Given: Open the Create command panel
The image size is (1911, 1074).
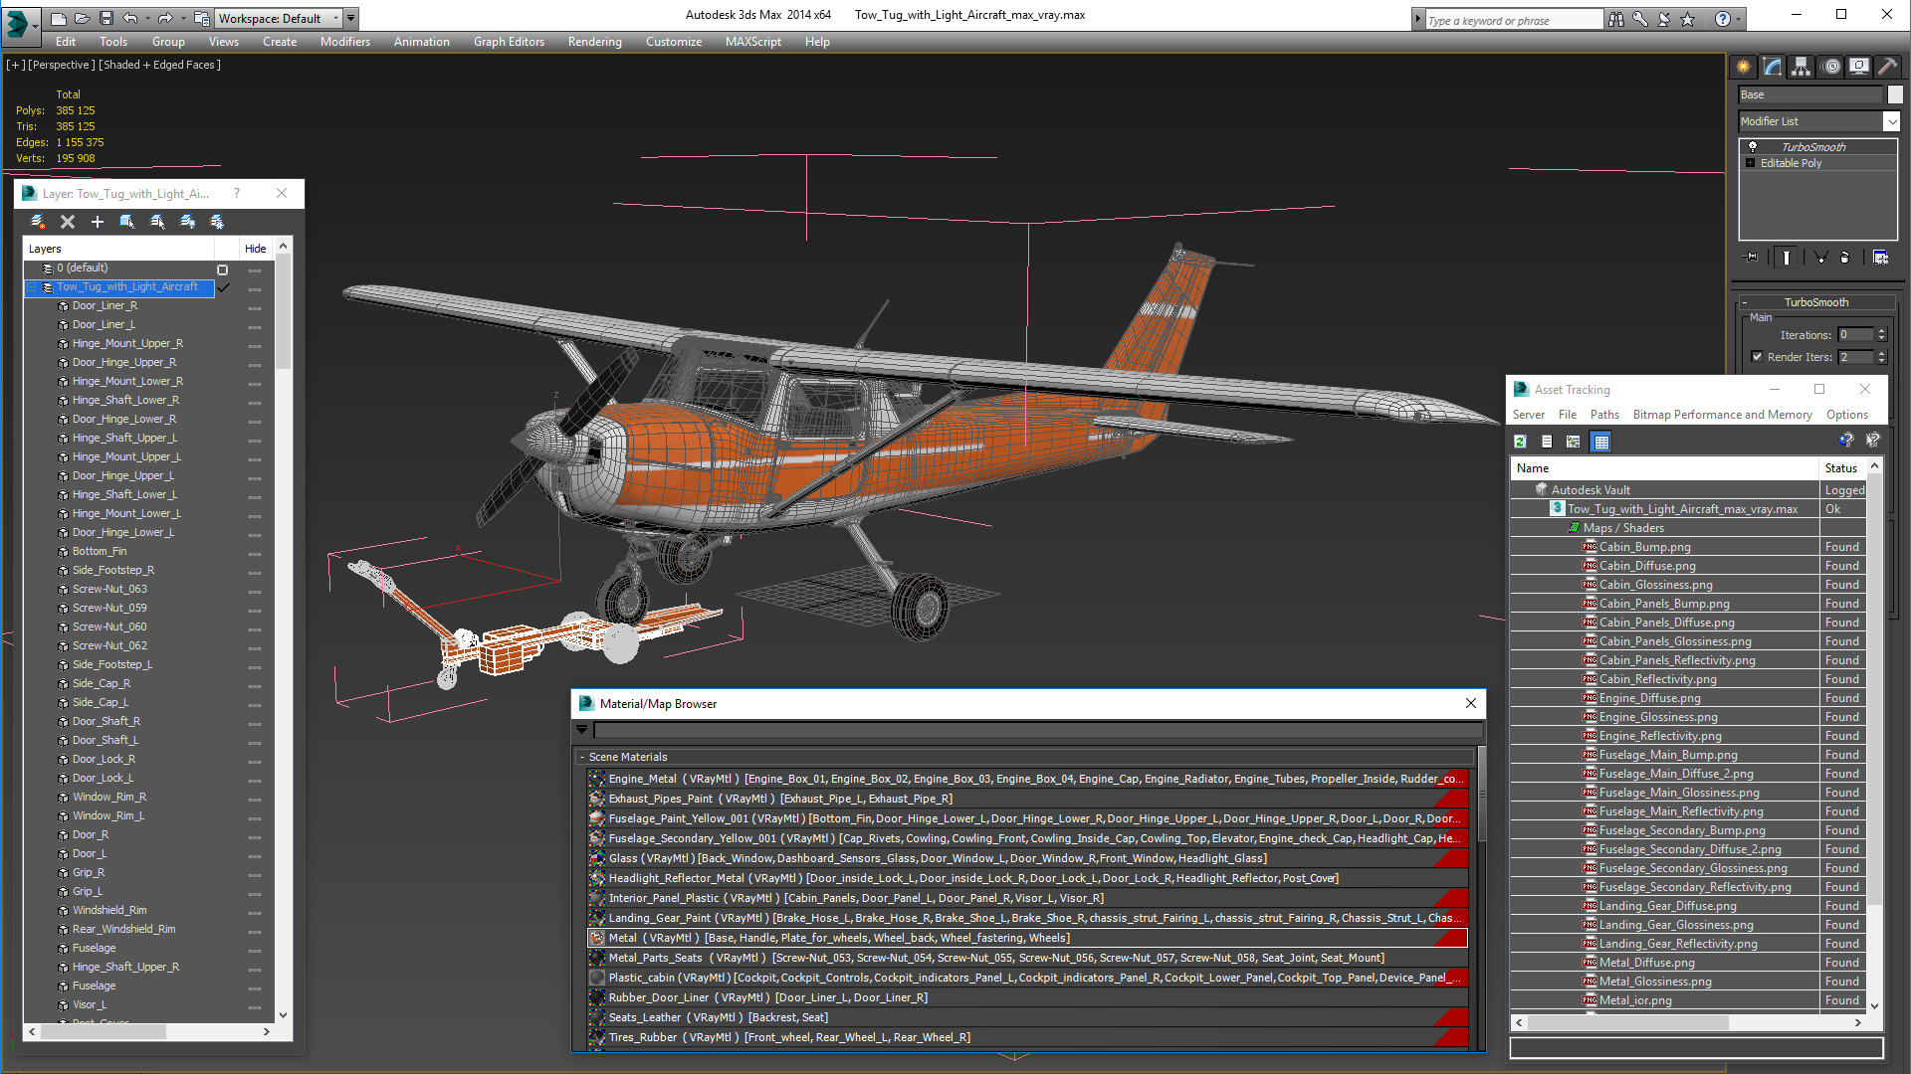Looking at the screenshot, I should pos(1744,67).
